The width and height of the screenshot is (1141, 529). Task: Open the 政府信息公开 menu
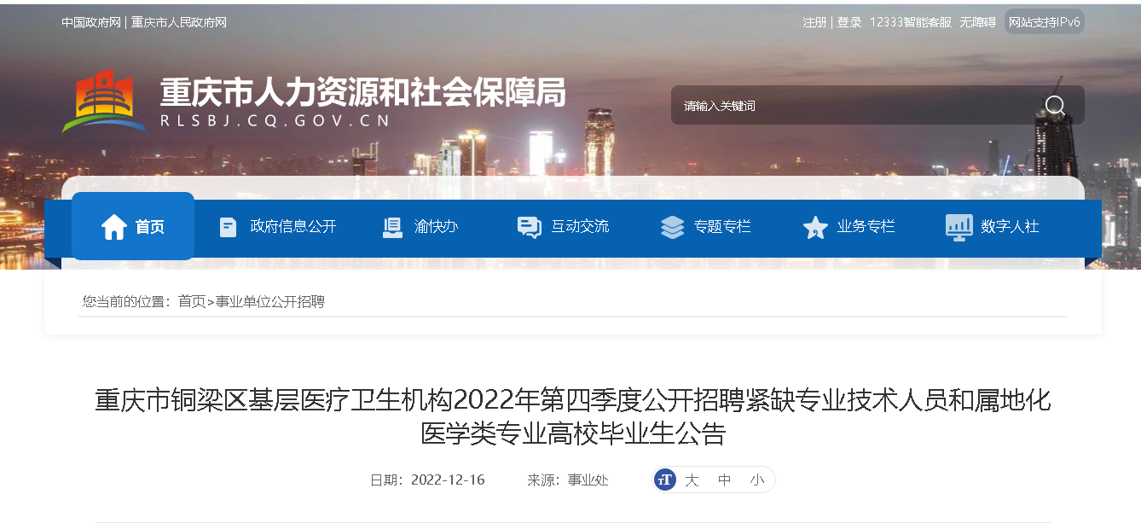pos(292,227)
